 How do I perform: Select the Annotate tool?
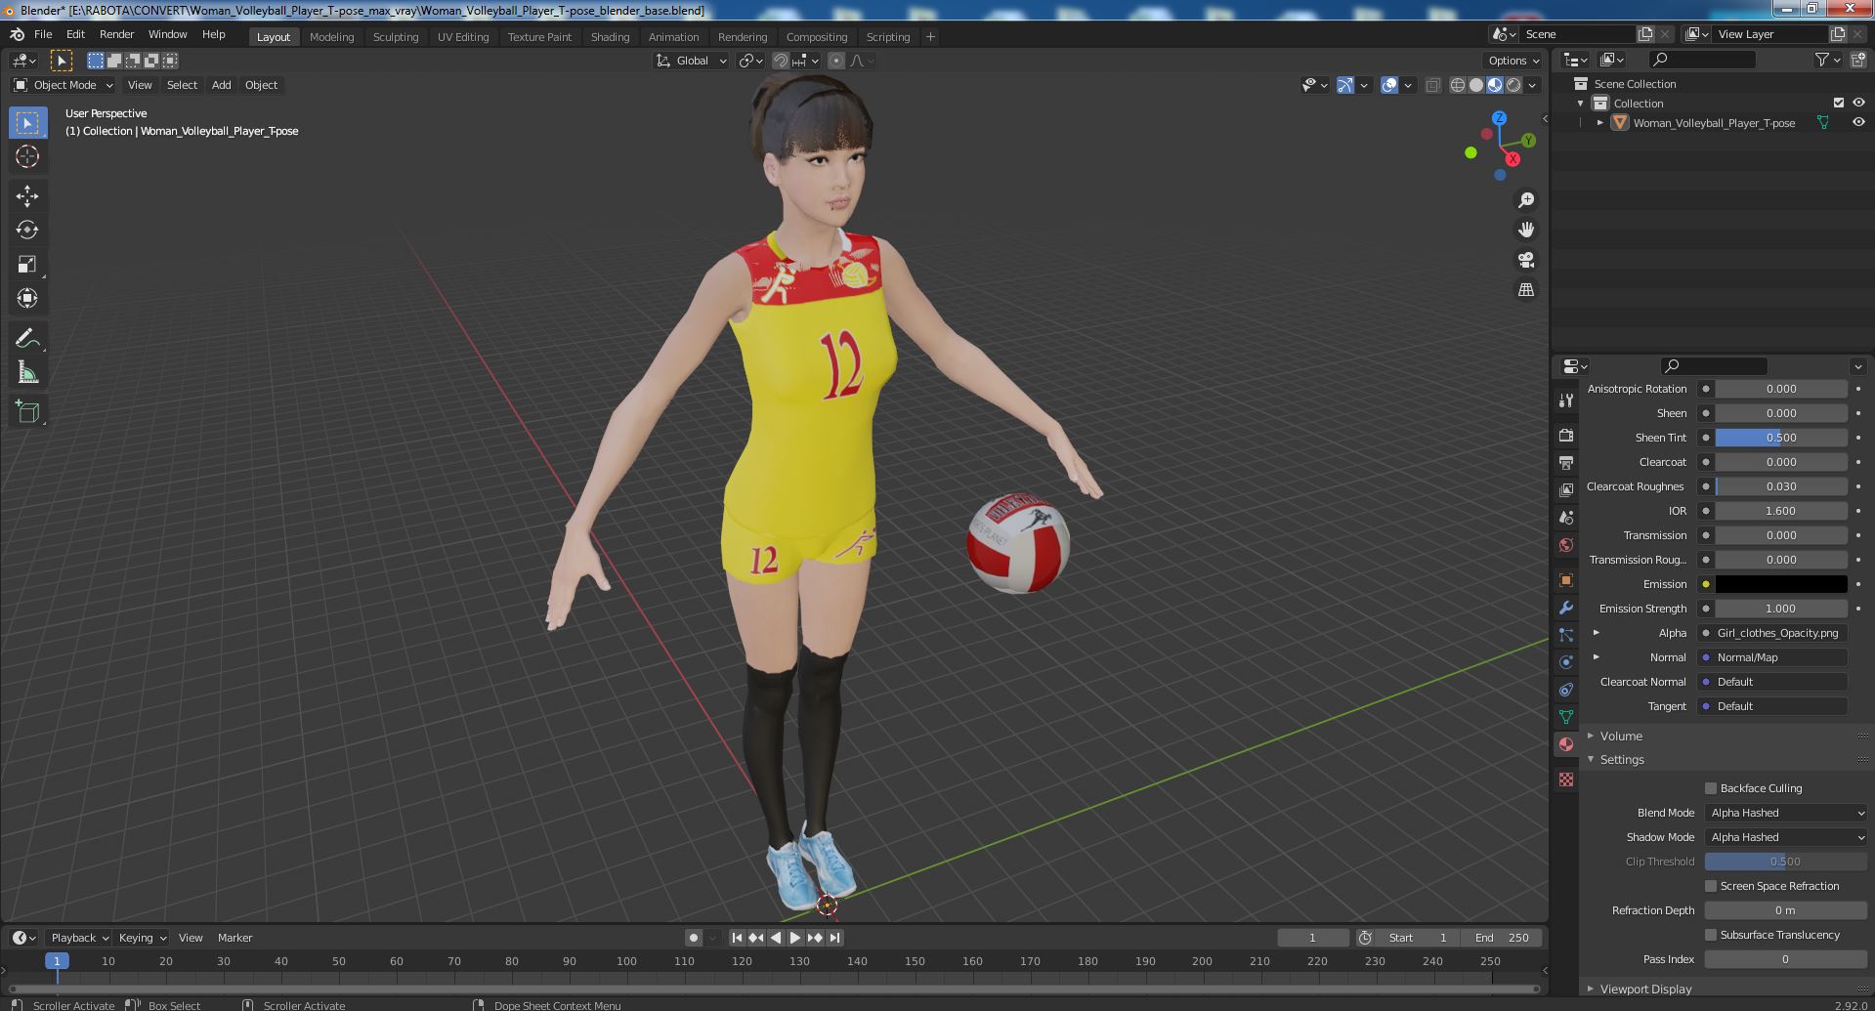pyautogui.click(x=27, y=339)
